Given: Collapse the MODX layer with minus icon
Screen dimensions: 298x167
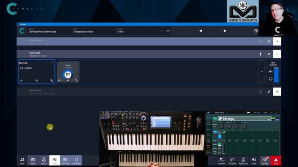Looking at the screenshot, I should 52,63.
